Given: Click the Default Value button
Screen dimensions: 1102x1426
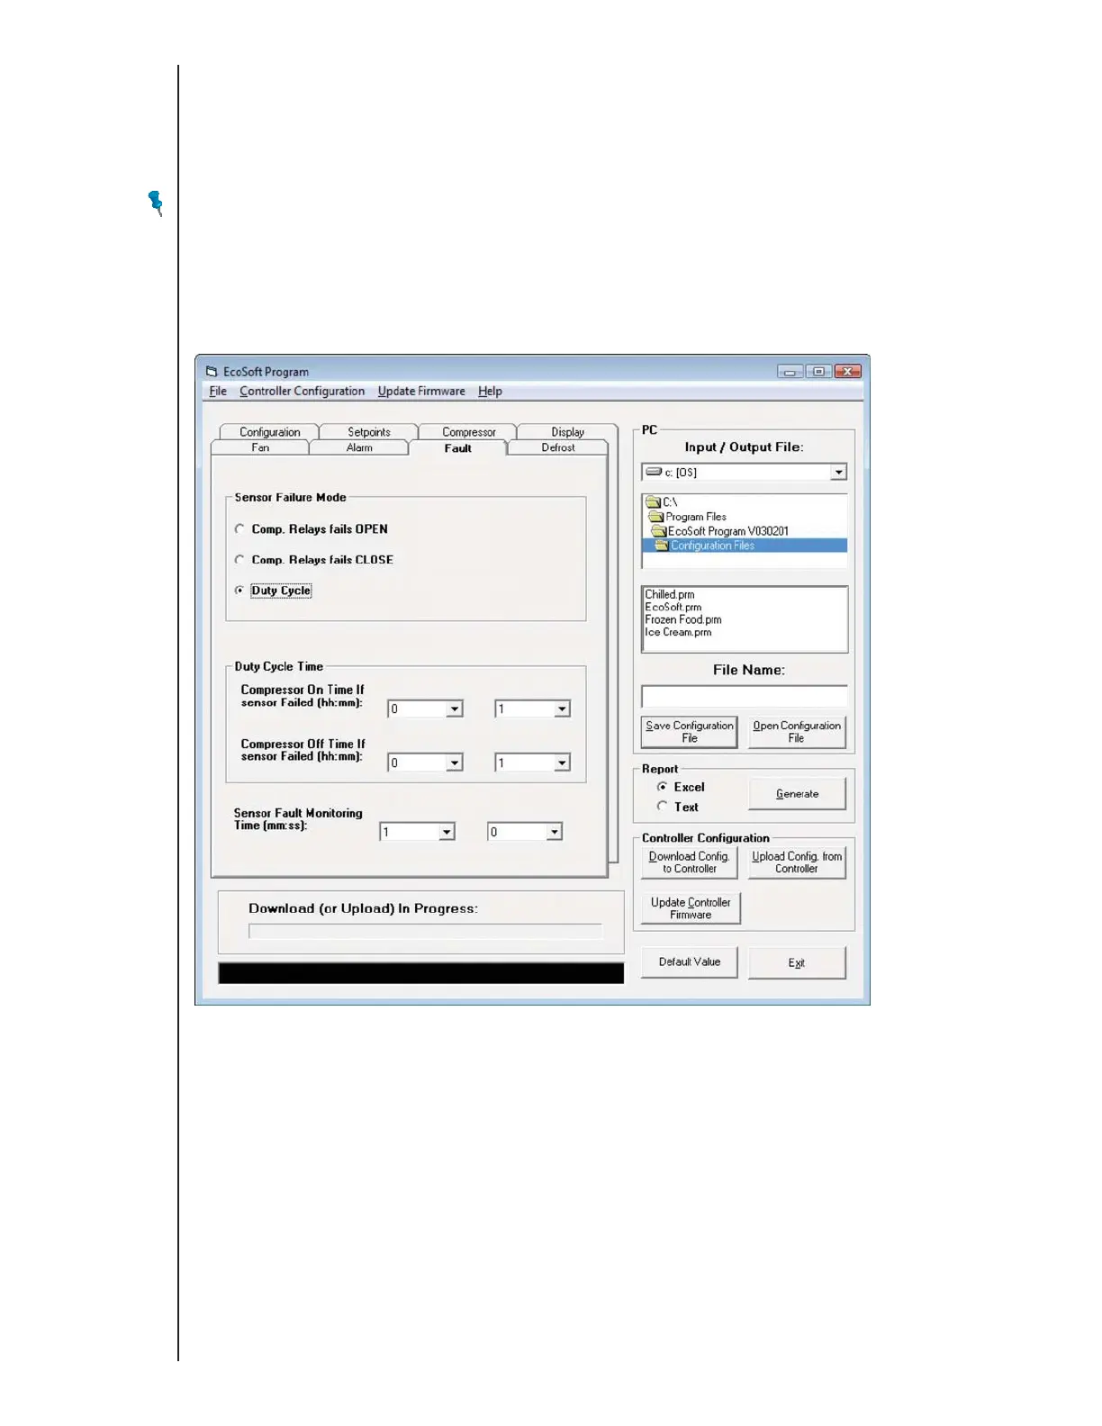Looking at the screenshot, I should click(690, 962).
